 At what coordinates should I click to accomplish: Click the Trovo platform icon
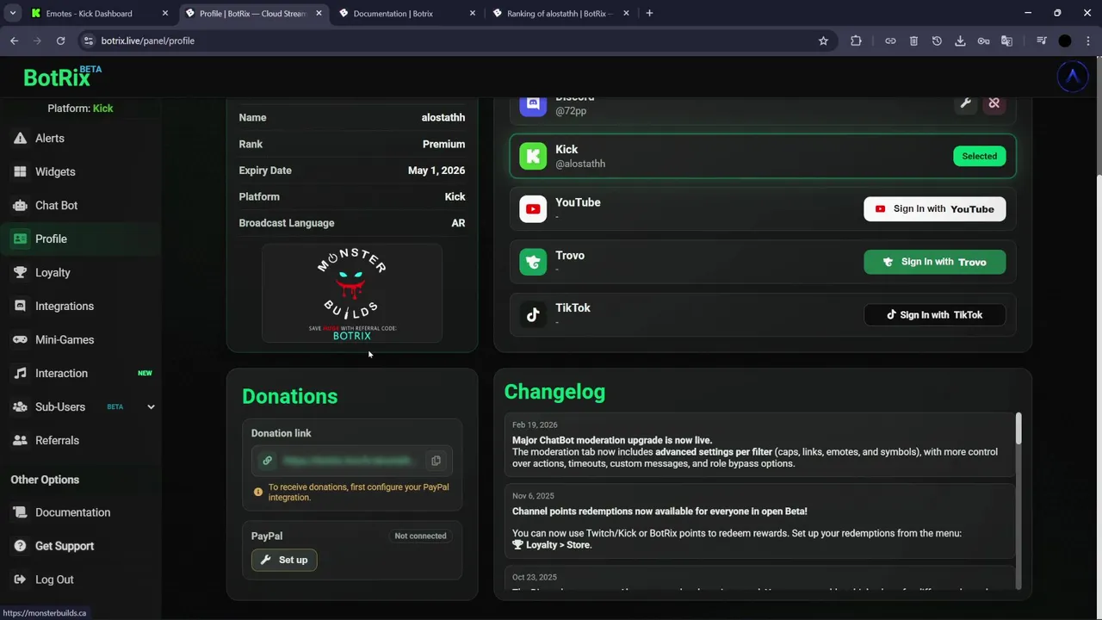533,262
